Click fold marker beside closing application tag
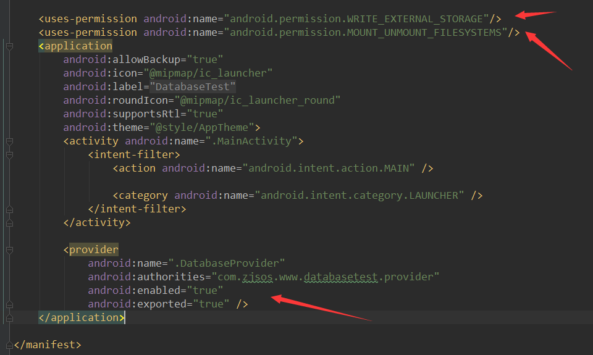This screenshot has height=355, width=593. pyautogui.click(x=9, y=318)
